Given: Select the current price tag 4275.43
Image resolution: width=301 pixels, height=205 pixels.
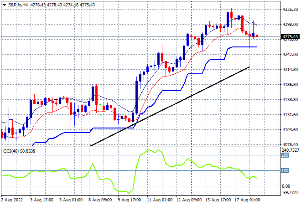Looking at the screenshot, I should 290,37.
